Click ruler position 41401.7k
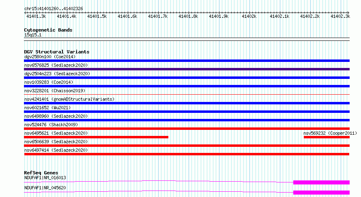This screenshot has width=361, height=197. coord(158,16)
